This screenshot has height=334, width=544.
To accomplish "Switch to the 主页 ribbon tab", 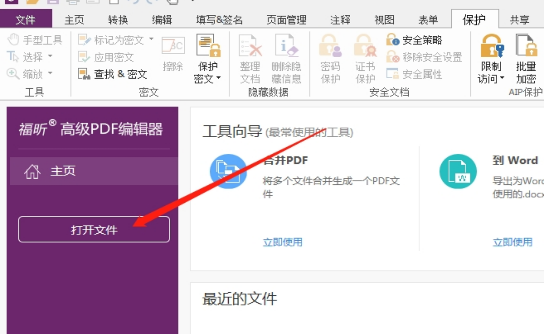I will [74, 20].
